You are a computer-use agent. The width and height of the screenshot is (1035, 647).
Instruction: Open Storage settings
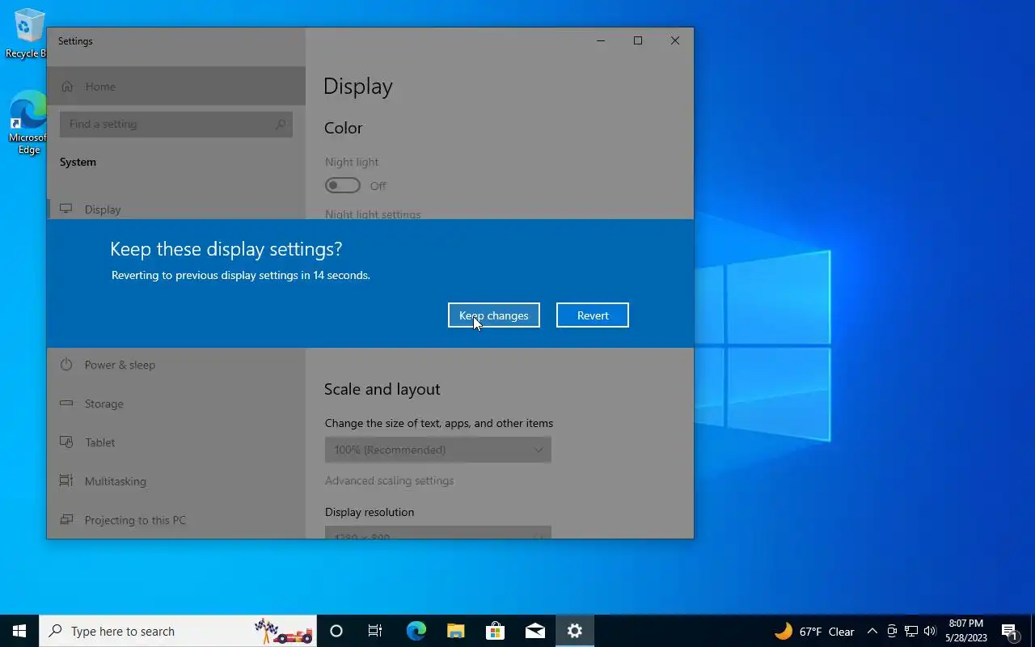[x=176, y=404]
